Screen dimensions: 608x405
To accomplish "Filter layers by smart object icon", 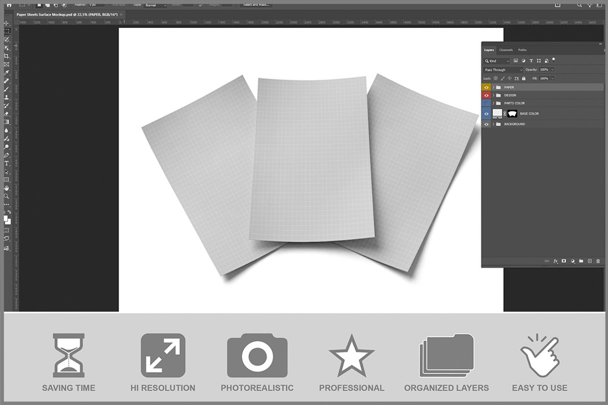I will click(546, 61).
